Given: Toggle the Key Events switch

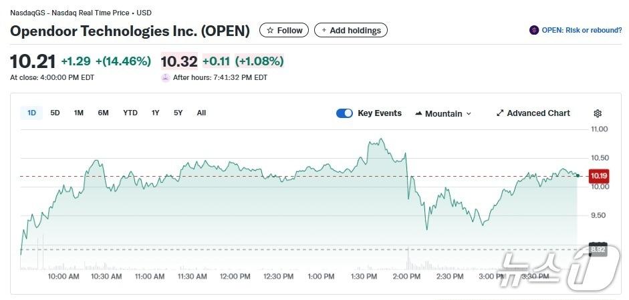Looking at the screenshot, I should click(x=344, y=113).
